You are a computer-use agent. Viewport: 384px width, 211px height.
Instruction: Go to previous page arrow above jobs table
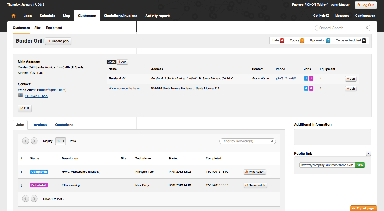point(26,141)
